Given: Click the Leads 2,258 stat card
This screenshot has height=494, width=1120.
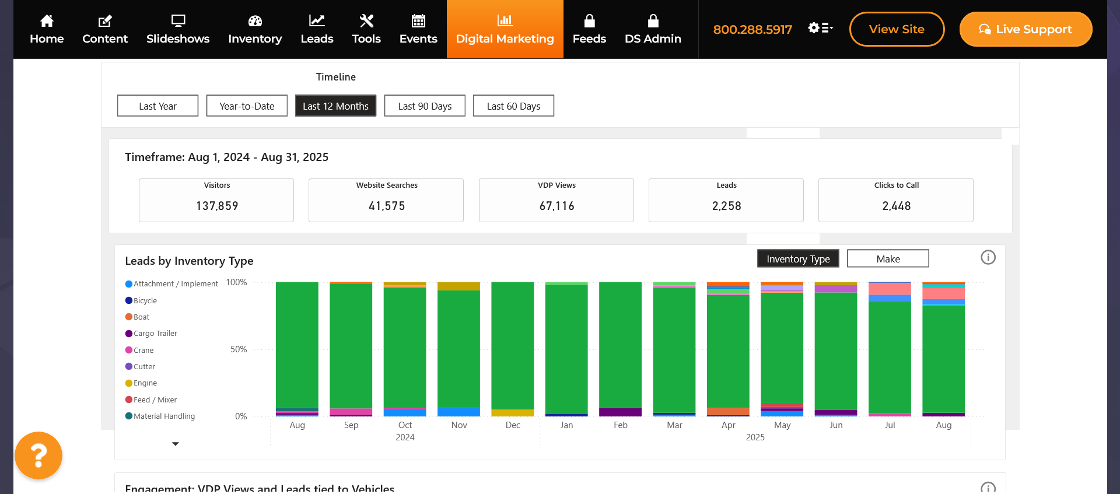Looking at the screenshot, I should coord(726,200).
